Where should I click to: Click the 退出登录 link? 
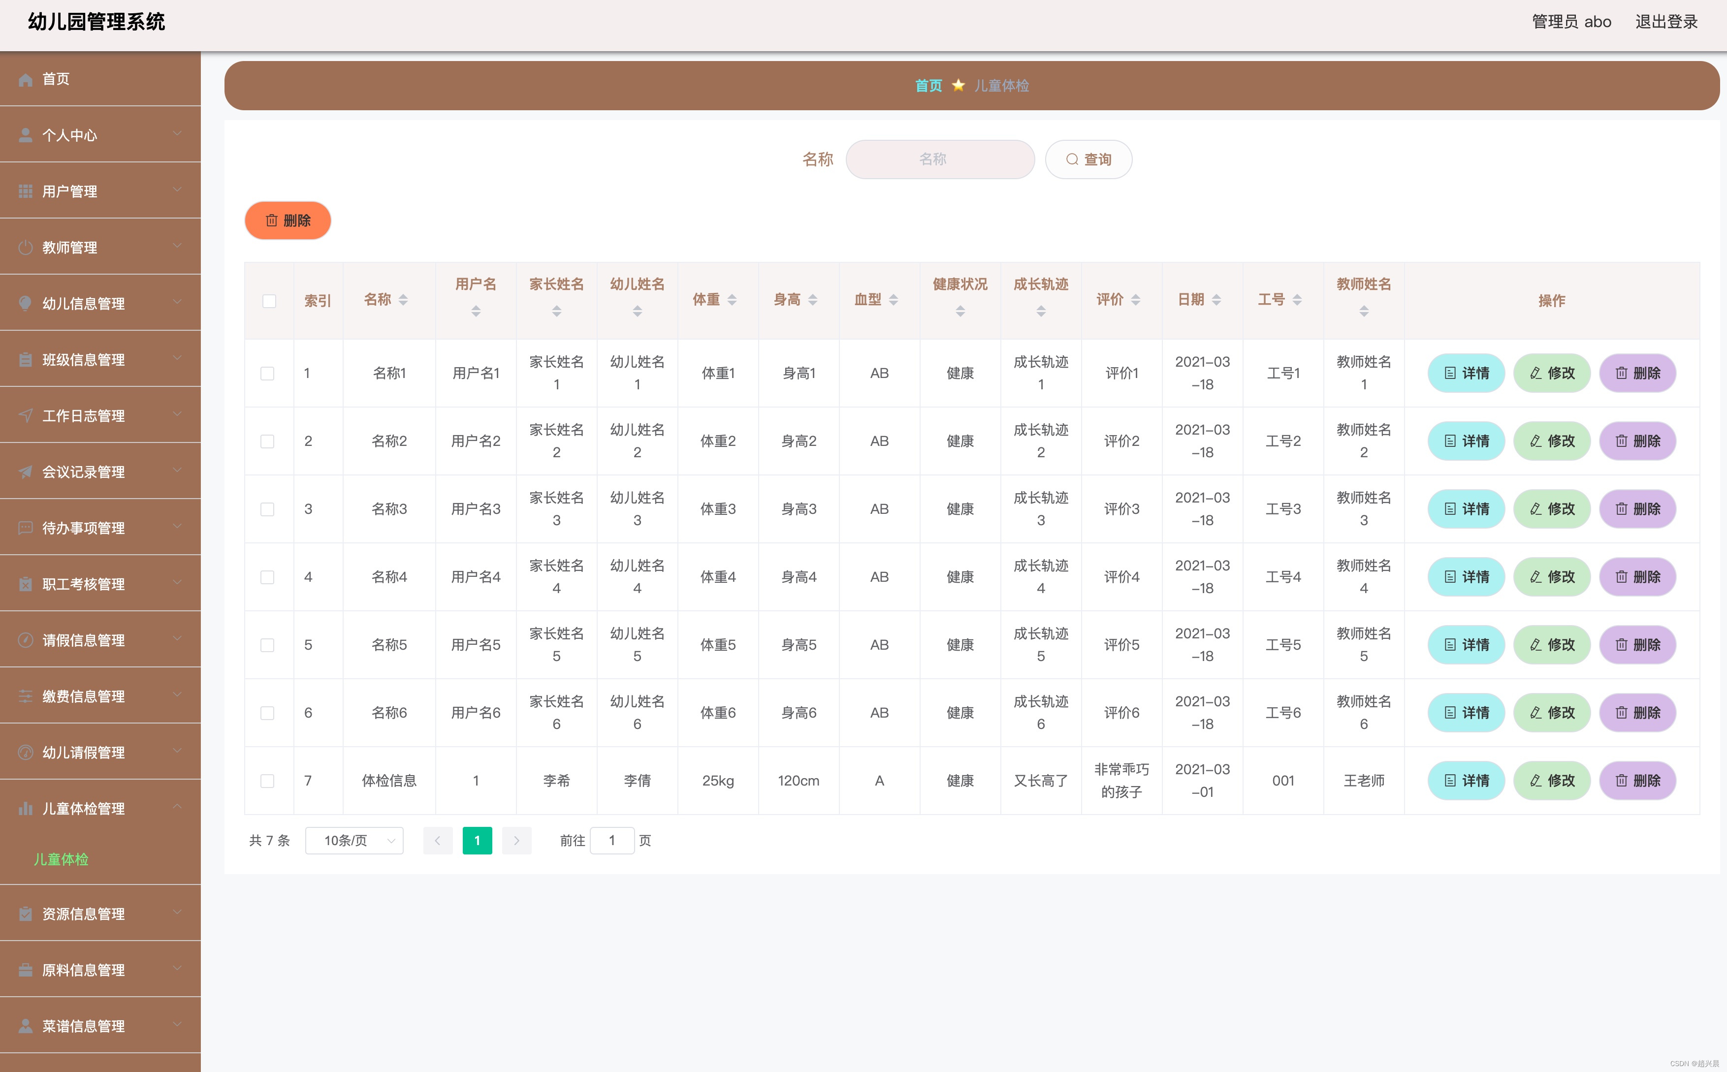(x=1667, y=22)
